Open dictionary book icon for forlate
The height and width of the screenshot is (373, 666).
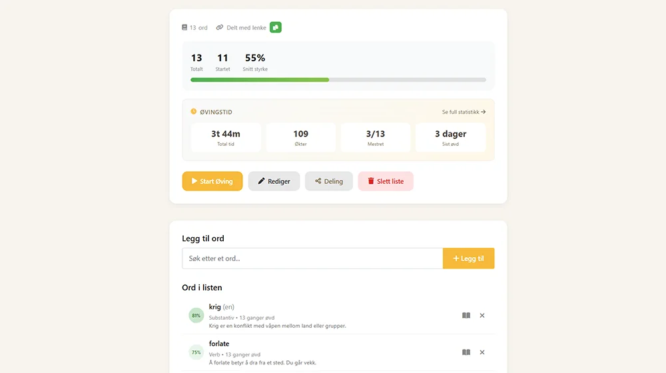point(466,352)
